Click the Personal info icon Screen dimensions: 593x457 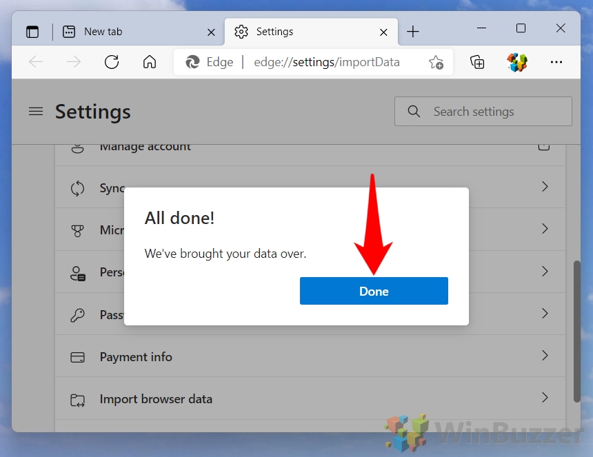pos(77,273)
